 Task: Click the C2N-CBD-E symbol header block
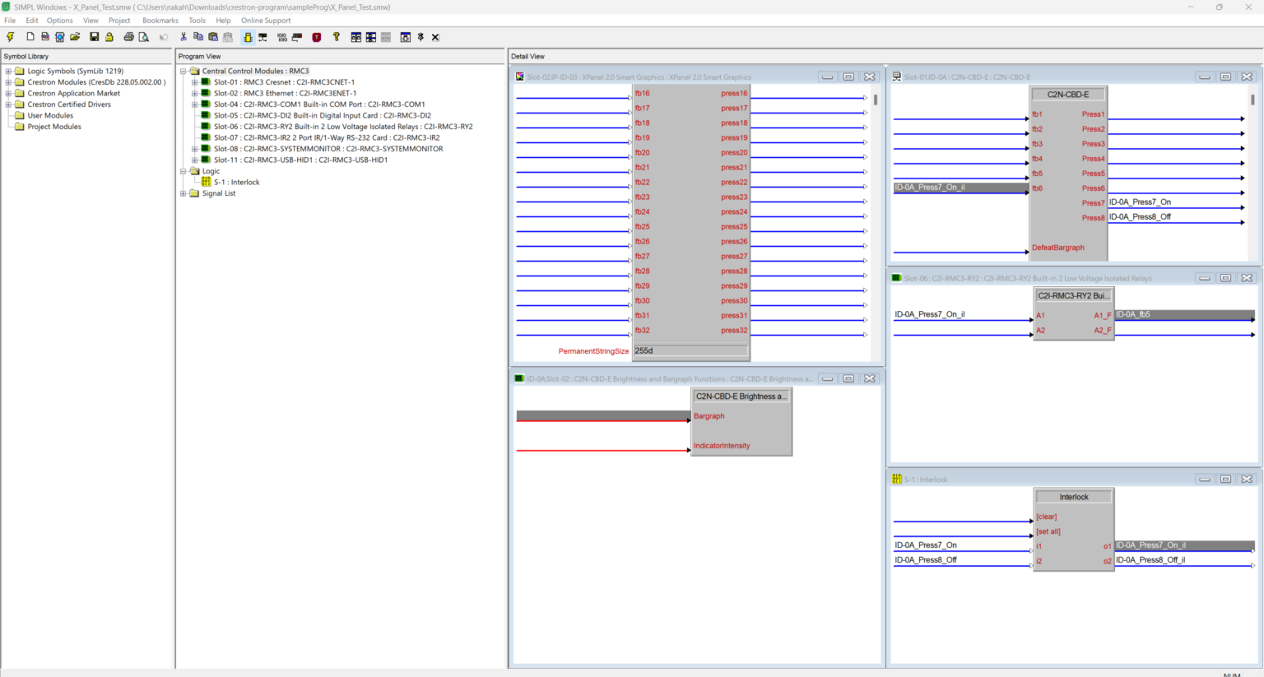coord(1068,95)
